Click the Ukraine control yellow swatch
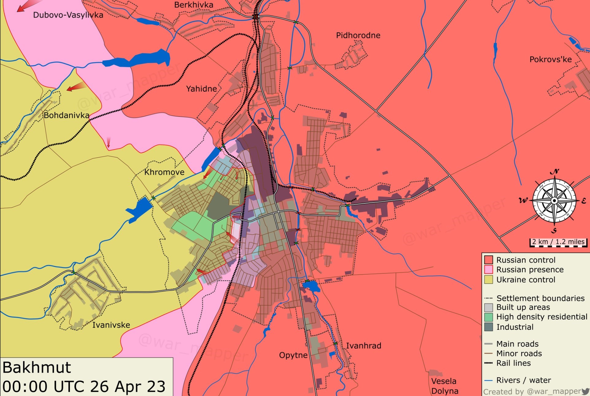Viewport: 590px width, 396px height. 488,279
